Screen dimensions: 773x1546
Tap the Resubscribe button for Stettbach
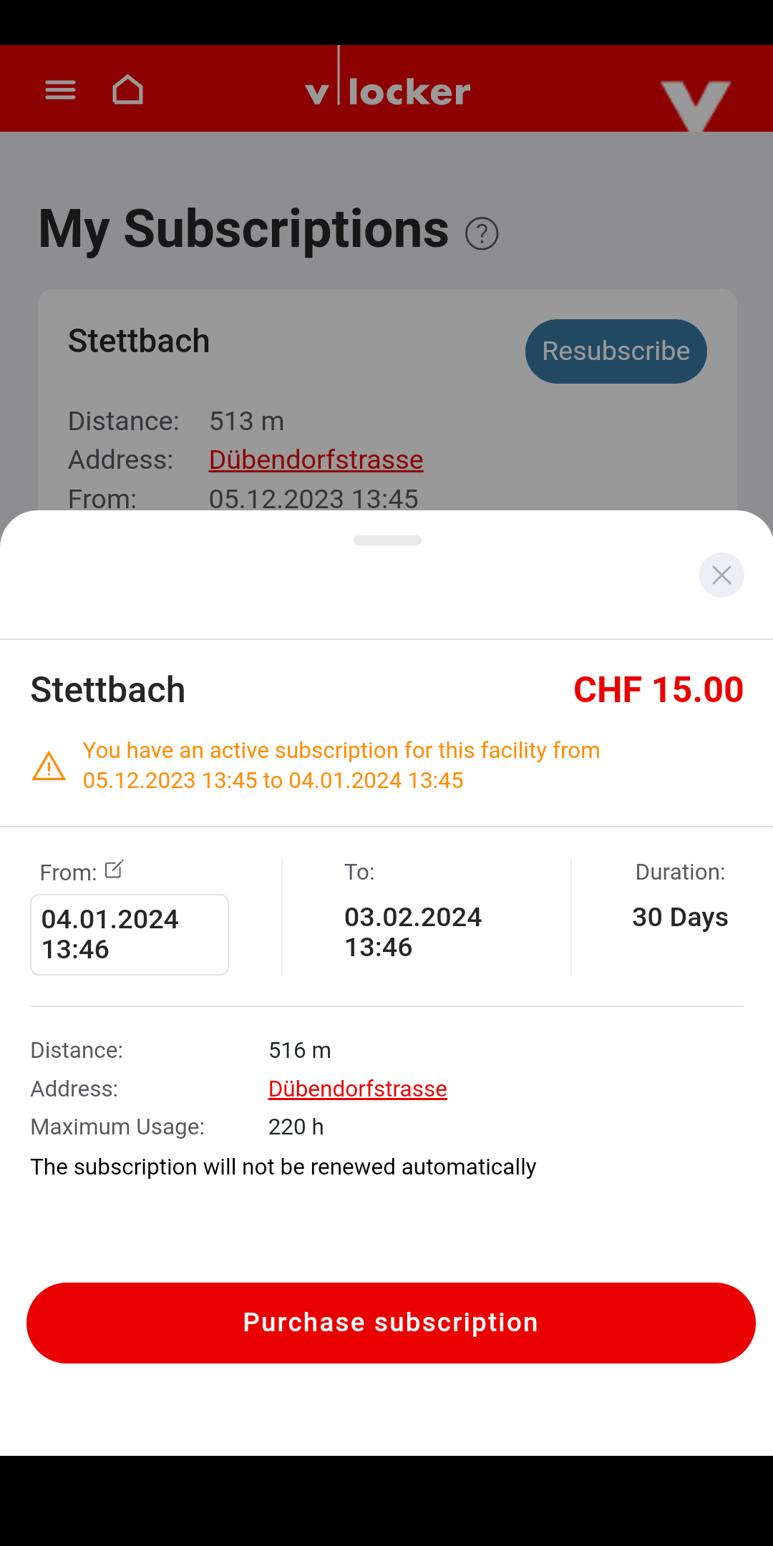(x=616, y=351)
